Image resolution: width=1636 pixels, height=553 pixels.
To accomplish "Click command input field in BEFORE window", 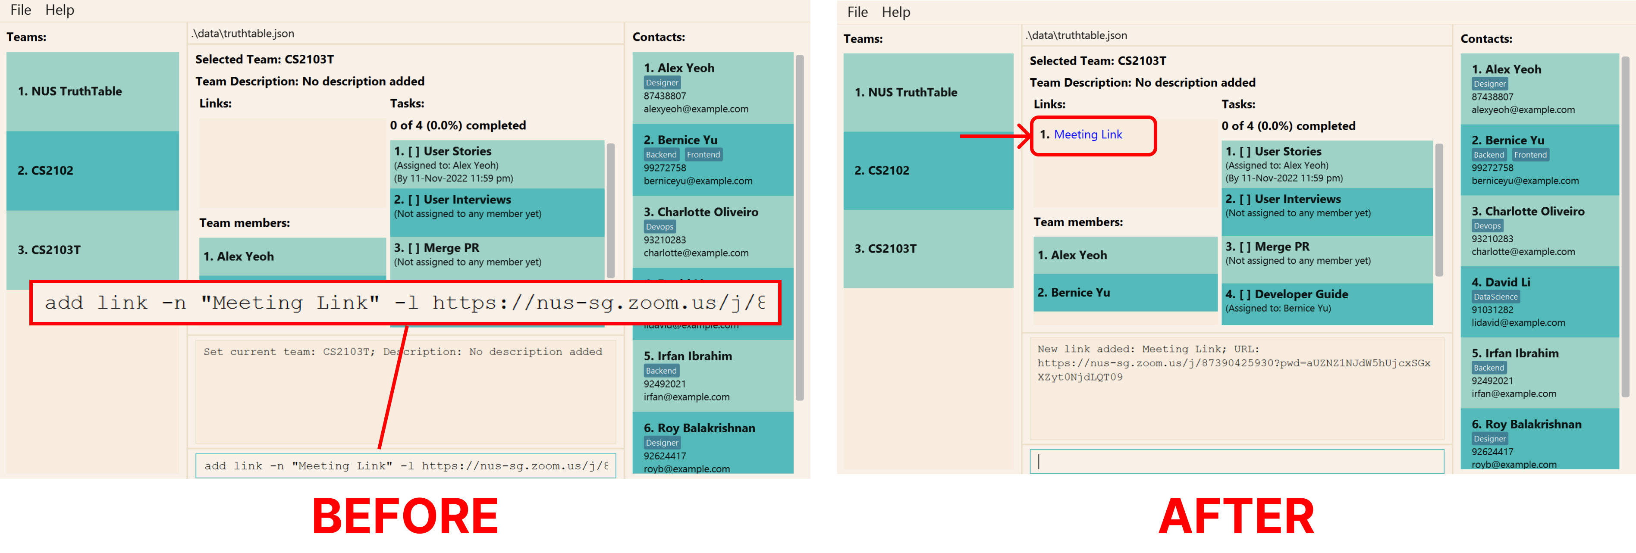I will pos(405,466).
